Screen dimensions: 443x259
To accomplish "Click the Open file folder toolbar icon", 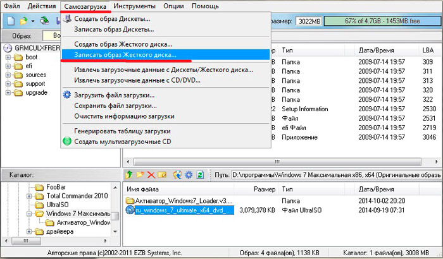I will click(24, 21).
